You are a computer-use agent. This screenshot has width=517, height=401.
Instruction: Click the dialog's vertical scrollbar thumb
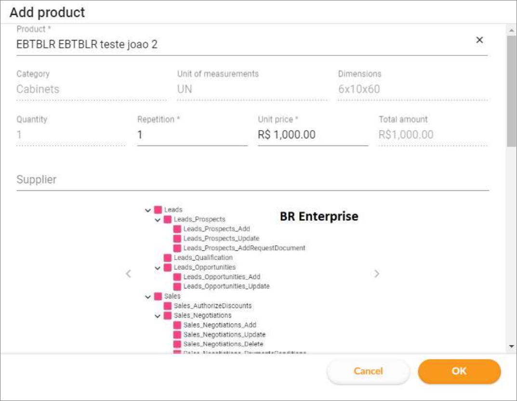click(x=511, y=91)
